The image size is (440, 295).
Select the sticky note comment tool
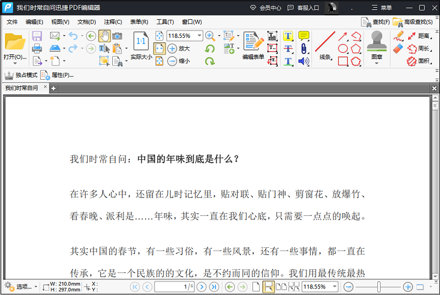304,36
